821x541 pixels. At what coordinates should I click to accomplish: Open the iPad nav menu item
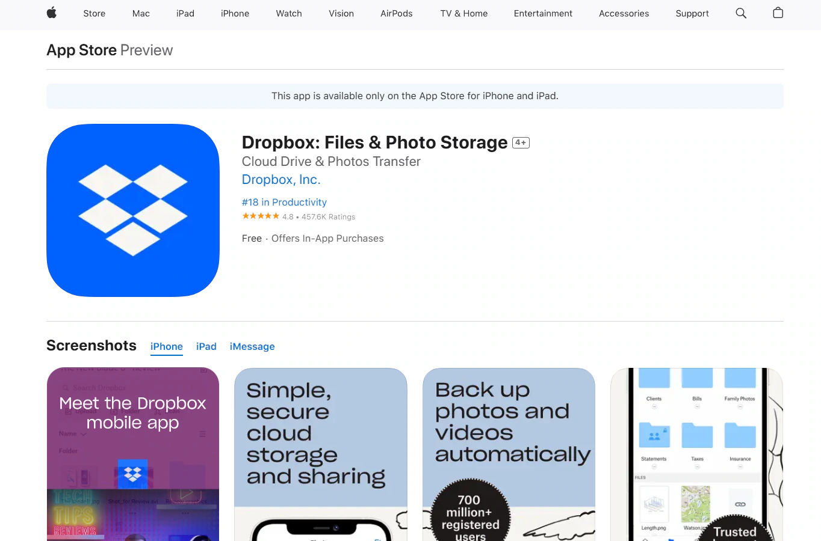coord(185,13)
